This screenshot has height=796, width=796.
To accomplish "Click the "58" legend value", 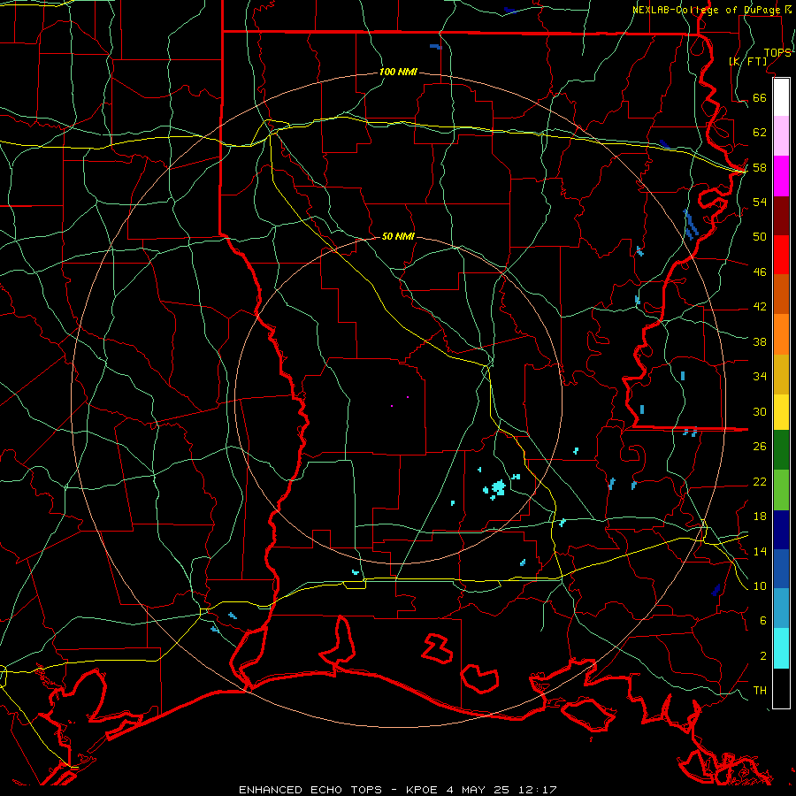I will click(x=760, y=167).
